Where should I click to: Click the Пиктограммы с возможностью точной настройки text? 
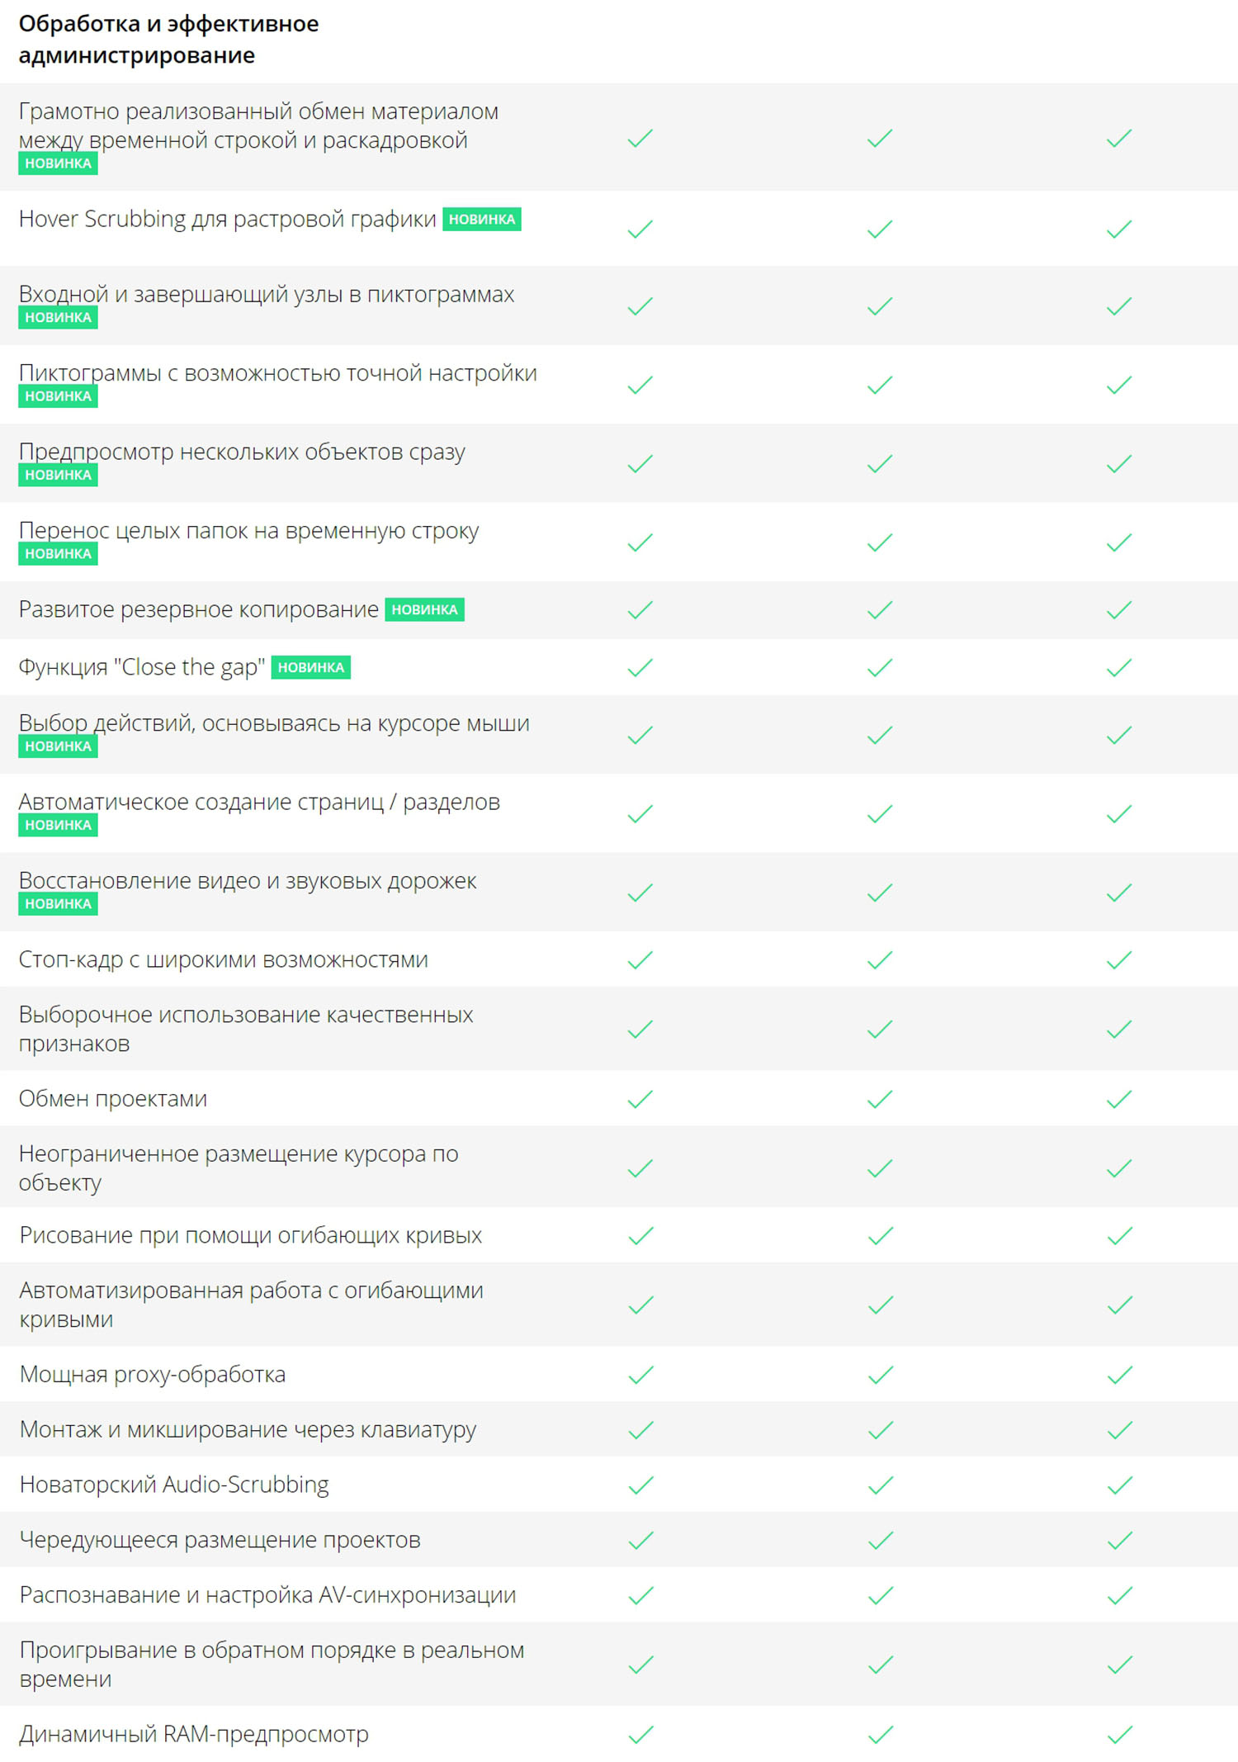click(x=277, y=373)
